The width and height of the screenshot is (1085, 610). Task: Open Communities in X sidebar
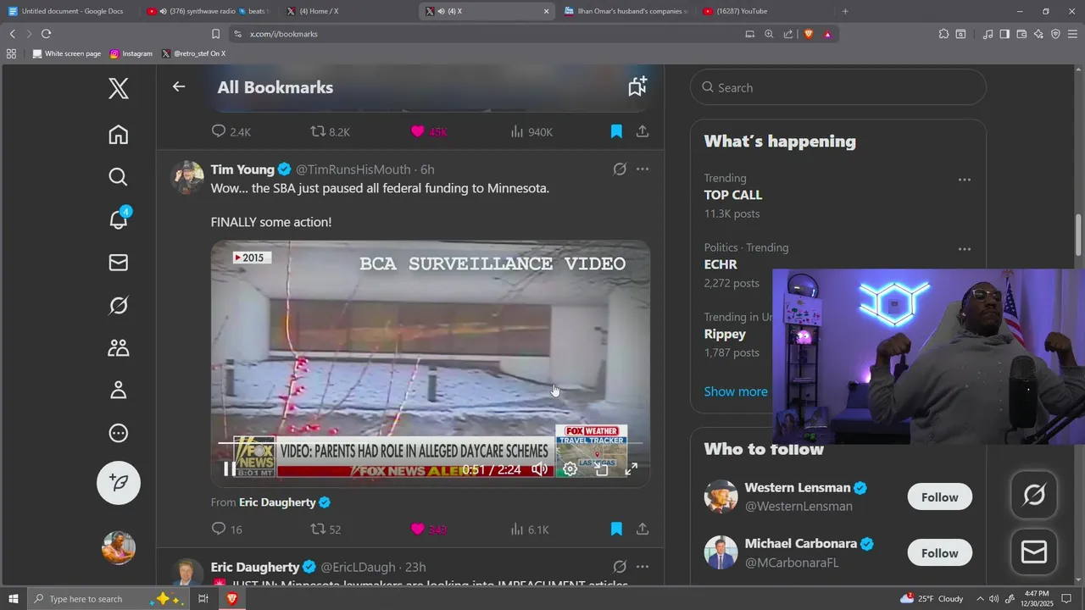click(x=119, y=347)
